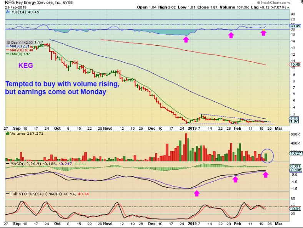Click the 13 label on the price axis
The height and width of the screenshot is (228, 303).
pyautogui.click(x=293, y=48)
